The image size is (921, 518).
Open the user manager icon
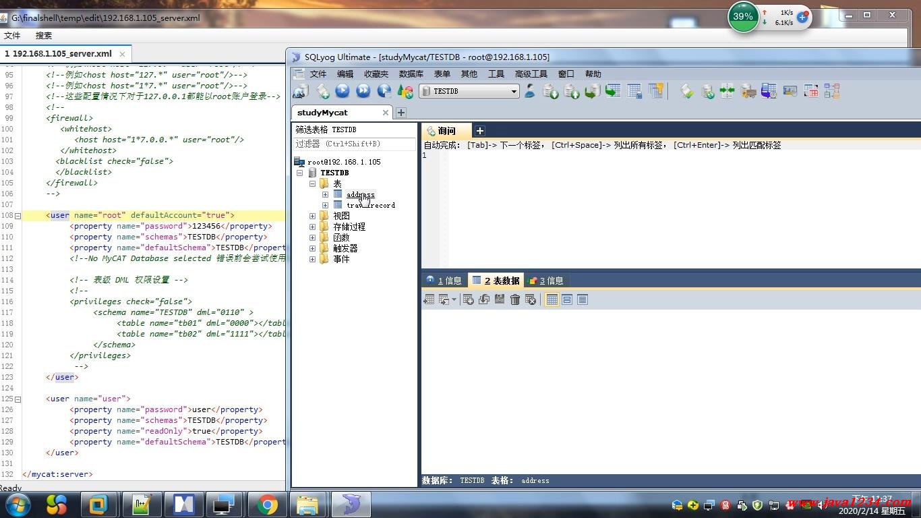point(530,91)
